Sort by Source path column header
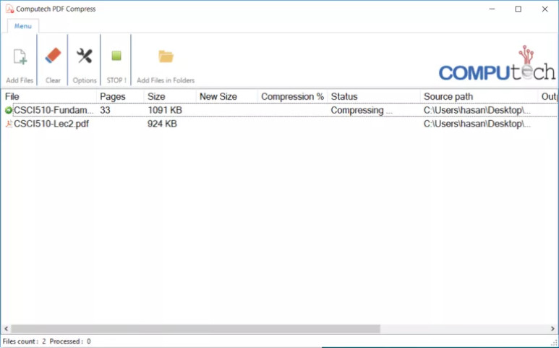 (479, 97)
